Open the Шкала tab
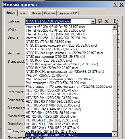Image resolution: width=125 pixels, height=139 pixels. [x=36, y=13]
